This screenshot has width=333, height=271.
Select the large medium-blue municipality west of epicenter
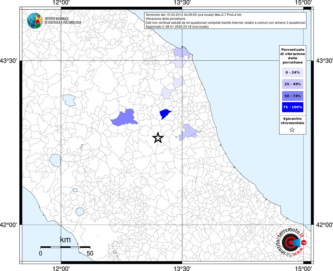(125, 118)
